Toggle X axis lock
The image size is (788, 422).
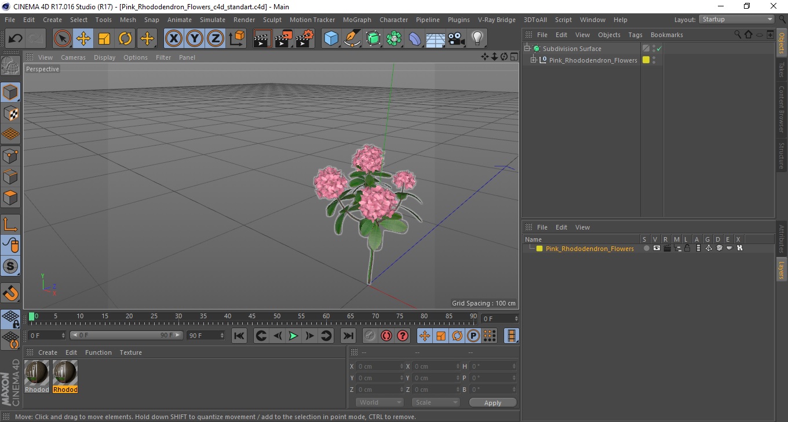click(x=174, y=39)
